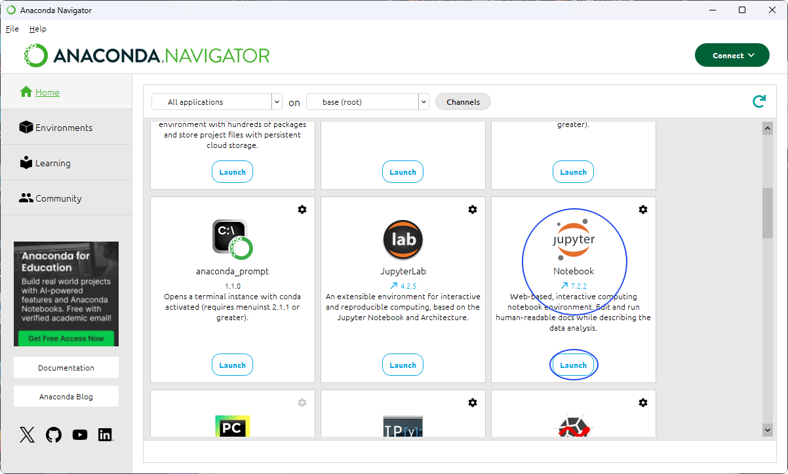Screen dimensions: 788x474
Task: Open the GitHub social link
Action: coord(54,435)
